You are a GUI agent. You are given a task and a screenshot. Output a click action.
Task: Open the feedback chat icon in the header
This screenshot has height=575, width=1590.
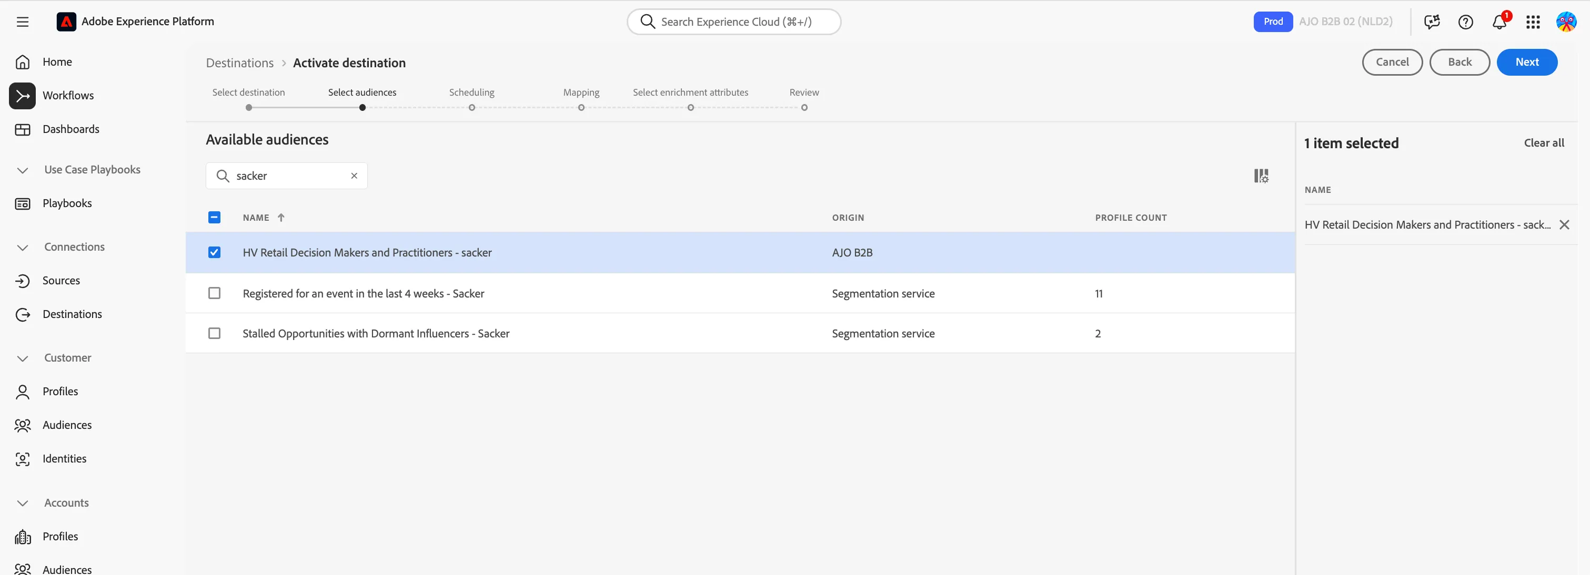[1432, 22]
